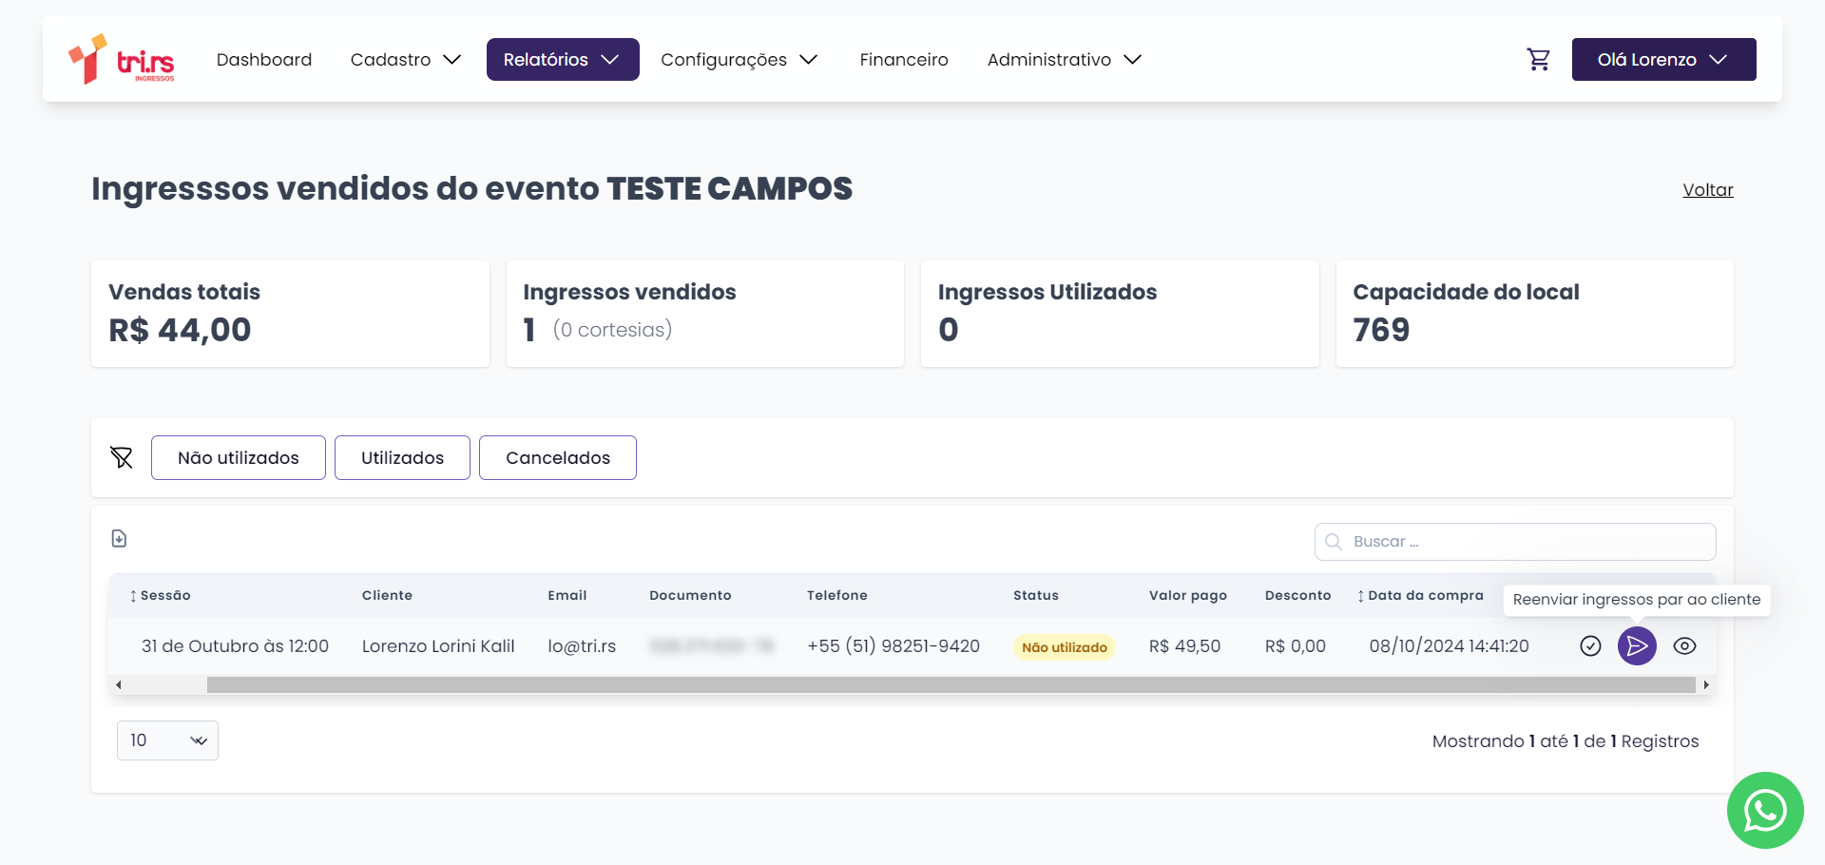
Task: Filter by Utilizados tickets
Action: [402, 458]
